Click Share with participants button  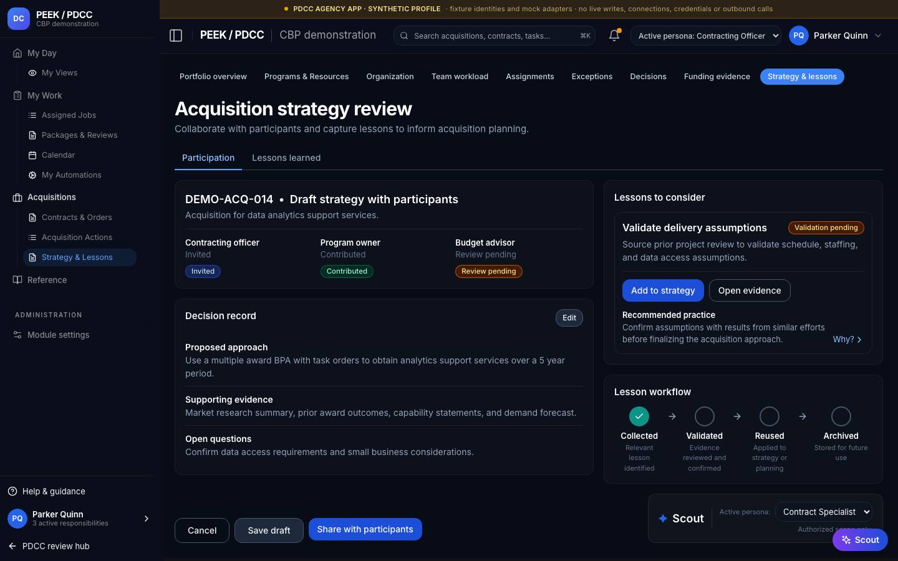[x=365, y=529]
